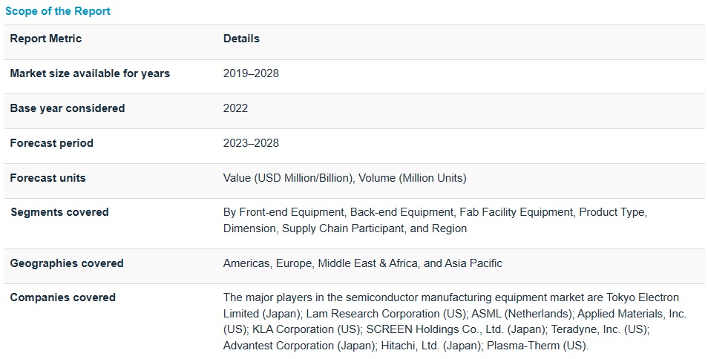Click the Scope of the Report heading

point(58,12)
